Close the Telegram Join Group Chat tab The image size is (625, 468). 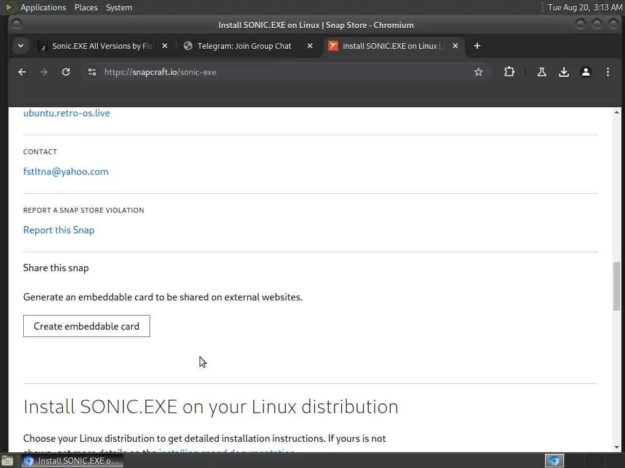point(310,46)
